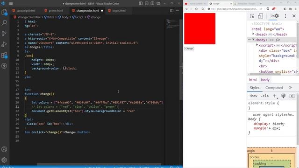299x168 pixels.
Task: Toggle the computed styles sidebar icon
Action: click(292, 96)
